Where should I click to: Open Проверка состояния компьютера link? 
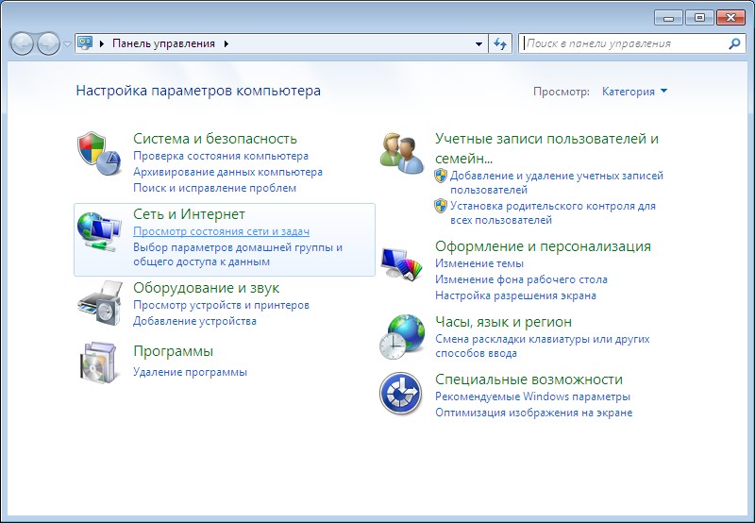221,156
